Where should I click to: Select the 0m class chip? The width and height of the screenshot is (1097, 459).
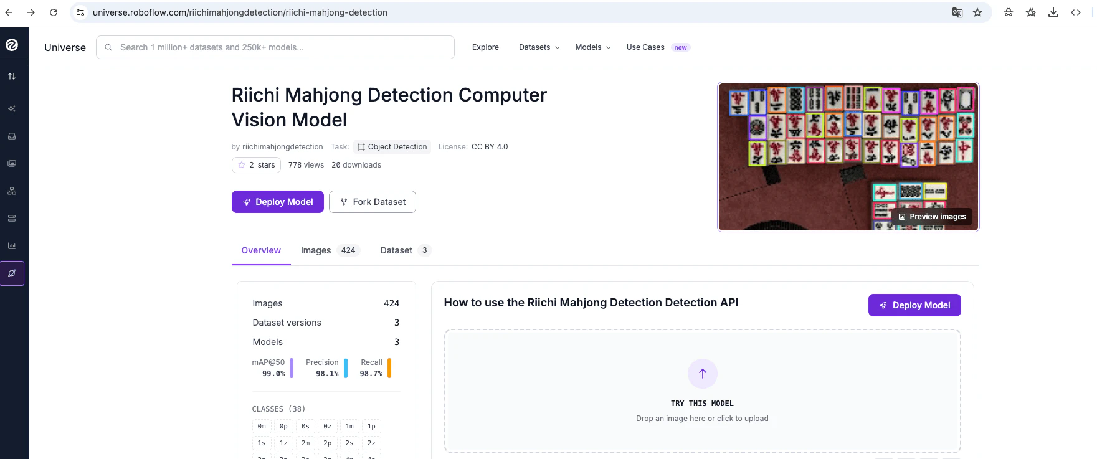(x=262, y=427)
